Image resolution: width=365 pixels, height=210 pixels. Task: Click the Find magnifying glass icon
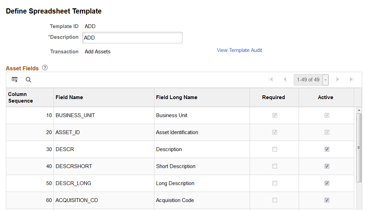[x=28, y=80]
